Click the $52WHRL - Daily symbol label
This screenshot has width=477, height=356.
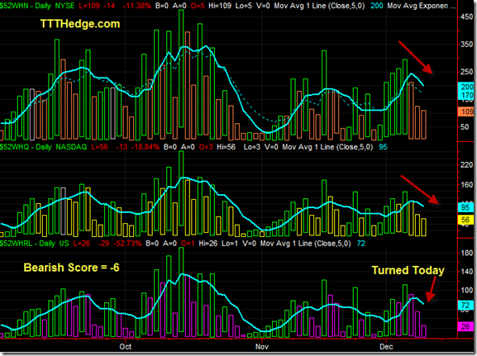click(x=27, y=243)
